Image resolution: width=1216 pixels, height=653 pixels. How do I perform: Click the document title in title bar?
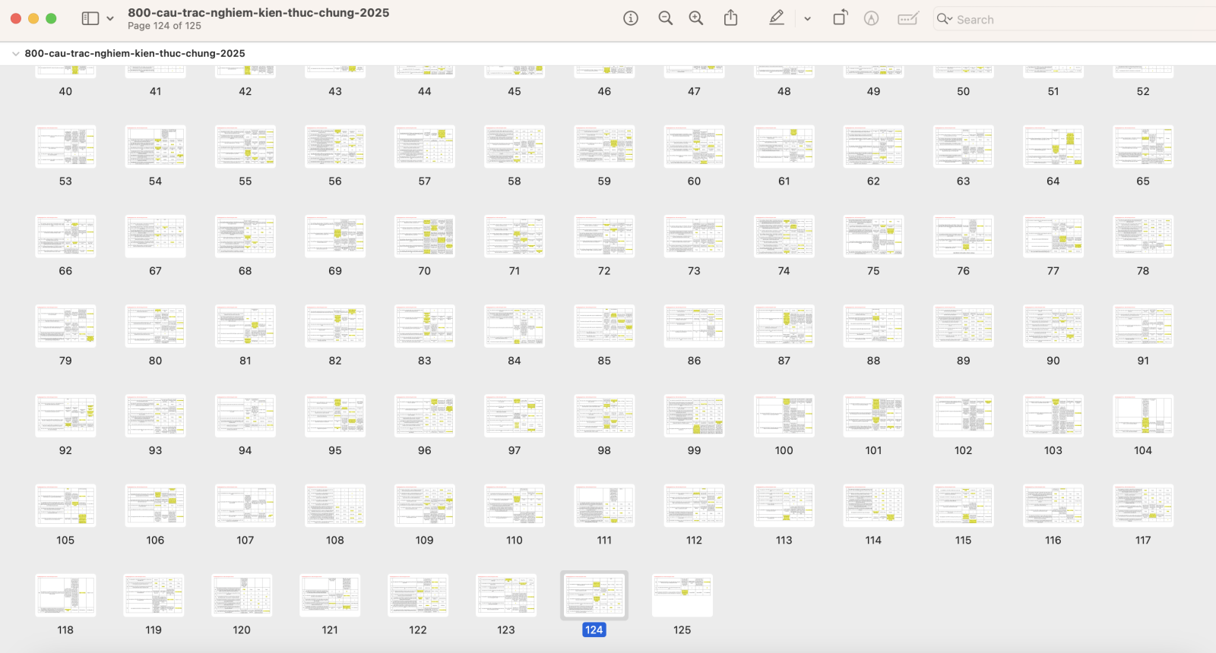258,13
